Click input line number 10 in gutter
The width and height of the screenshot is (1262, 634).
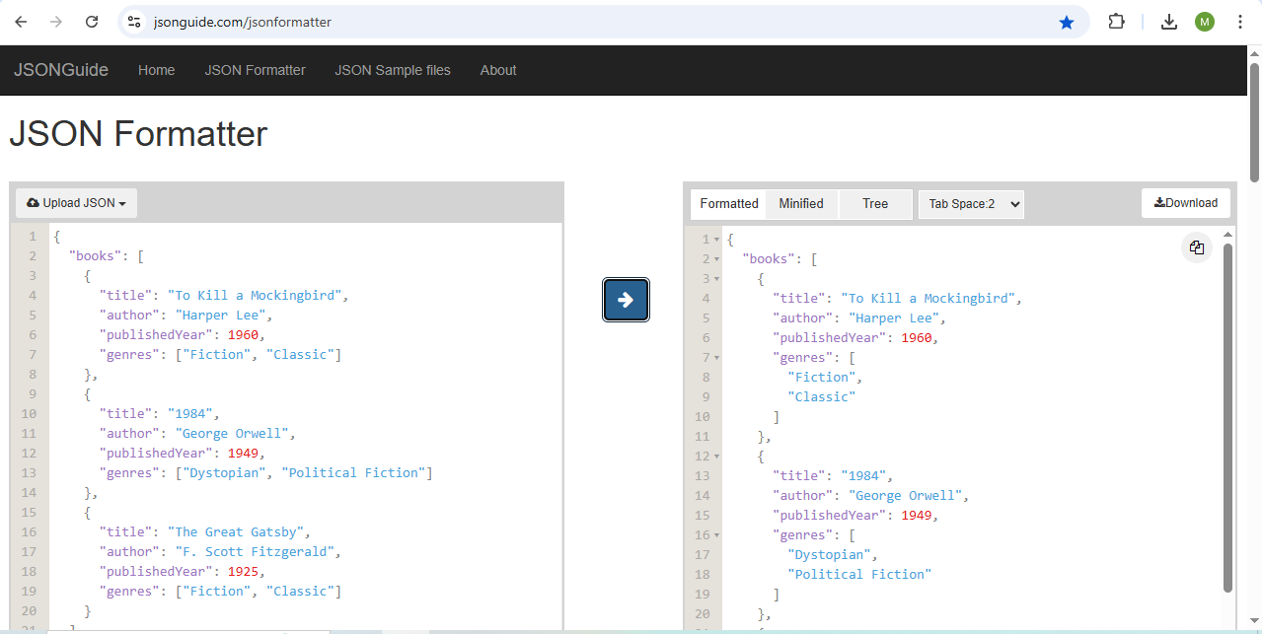(29, 414)
